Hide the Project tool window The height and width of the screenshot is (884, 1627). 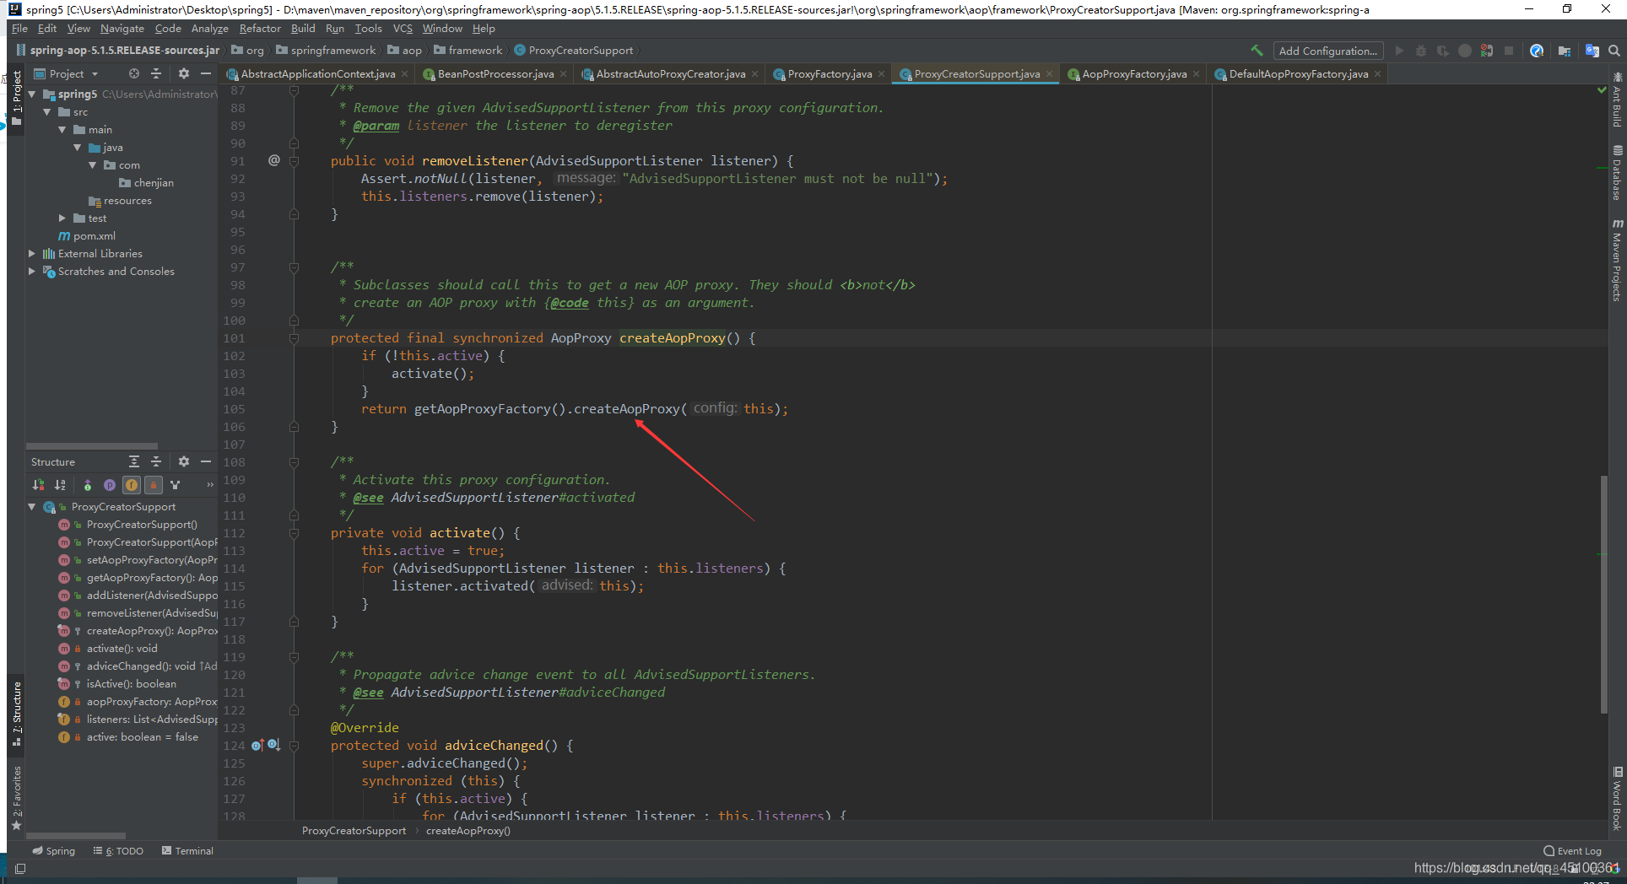205,73
